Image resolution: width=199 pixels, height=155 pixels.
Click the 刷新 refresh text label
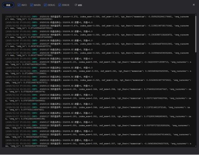click(x=80, y=5)
